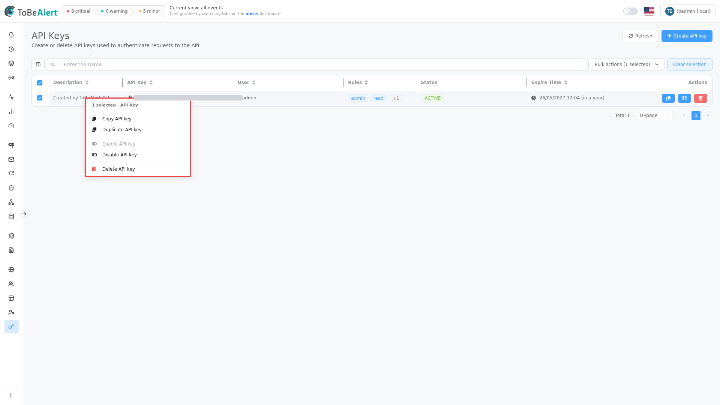Click the Refresh button
Image resolution: width=720 pixels, height=405 pixels.
pos(640,36)
